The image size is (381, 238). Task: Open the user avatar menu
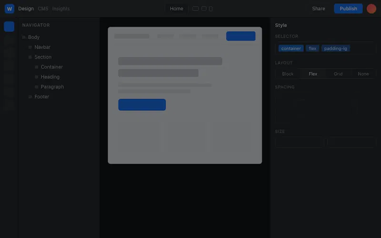(371, 9)
